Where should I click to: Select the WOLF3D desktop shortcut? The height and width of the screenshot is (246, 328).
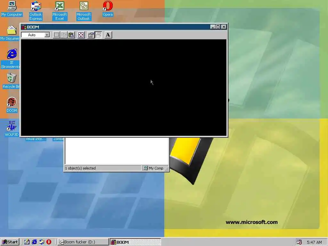[12, 129]
